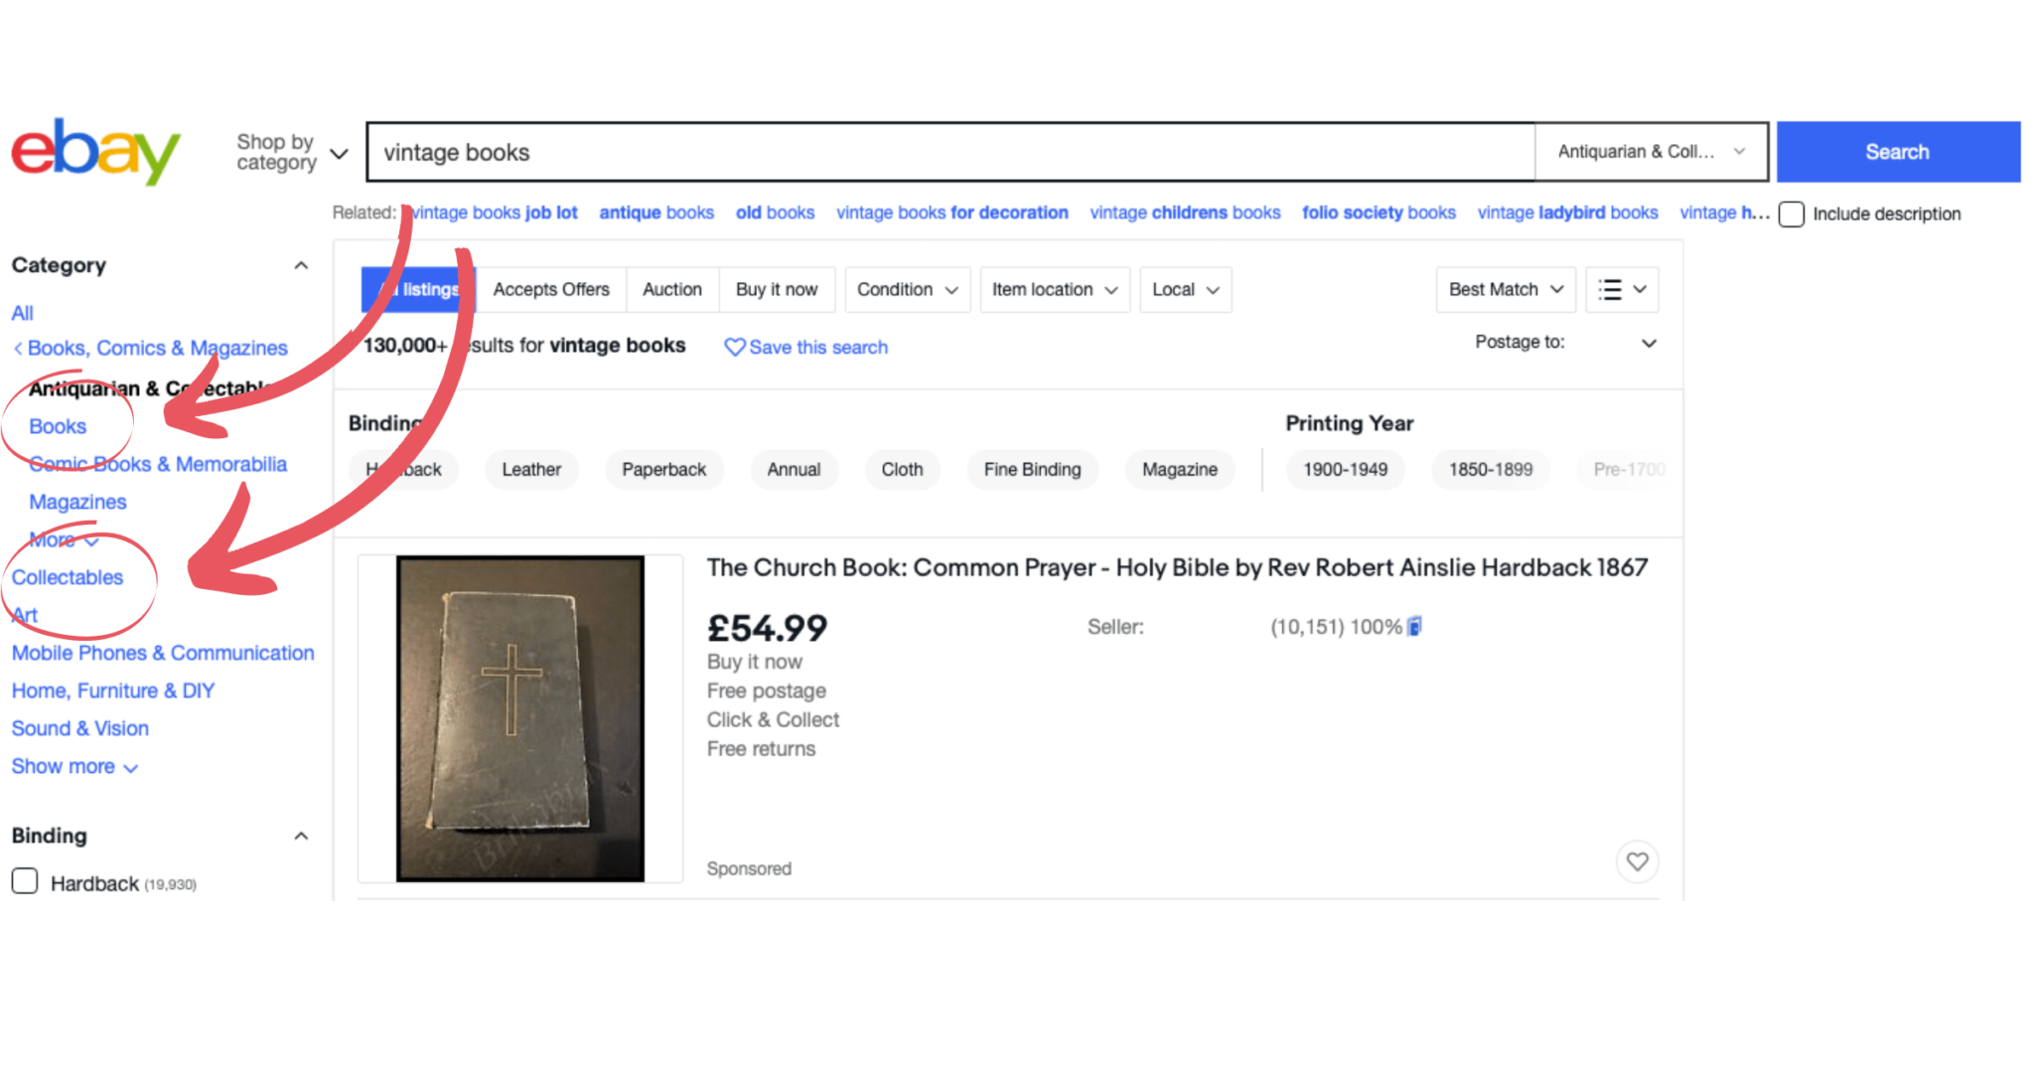This screenshot has height=1068, width=2034.
Task: Click the seller feedback ribbon icon
Action: click(x=1414, y=626)
